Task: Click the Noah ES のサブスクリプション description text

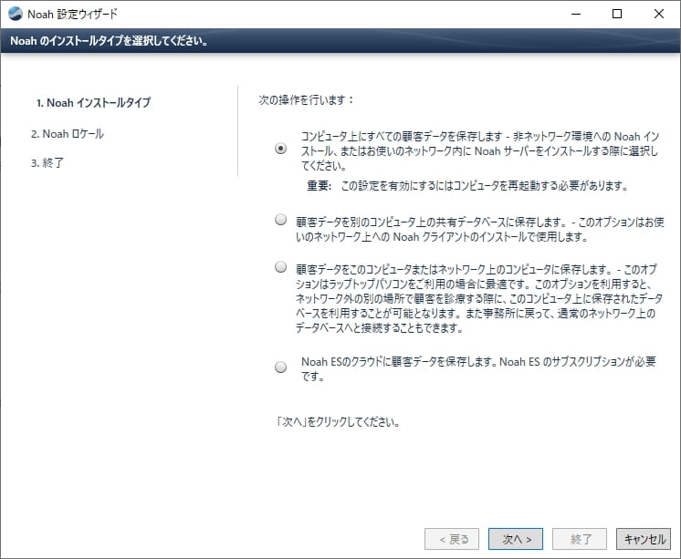Action: tap(478, 369)
